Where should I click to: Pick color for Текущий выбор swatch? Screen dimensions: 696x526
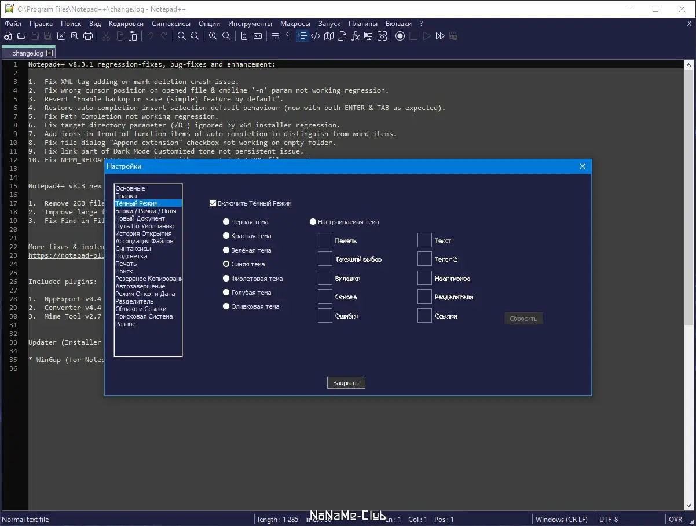(x=325, y=259)
